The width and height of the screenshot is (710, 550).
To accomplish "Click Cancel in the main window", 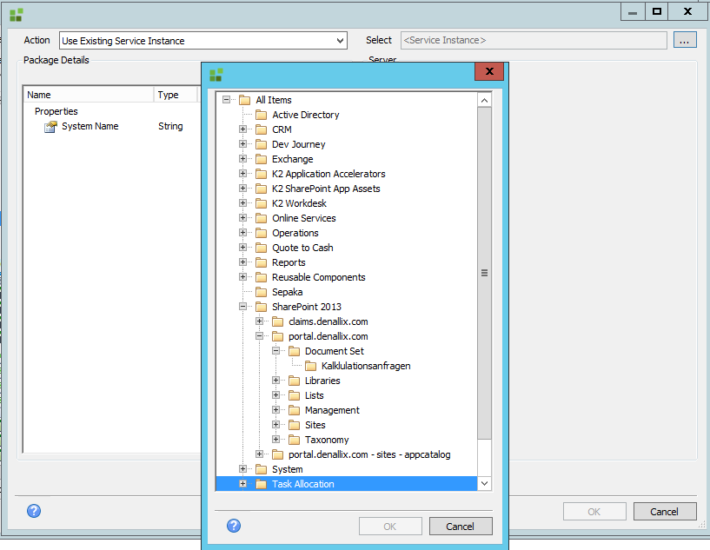I will pyautogui.click(x=665, y=512).
